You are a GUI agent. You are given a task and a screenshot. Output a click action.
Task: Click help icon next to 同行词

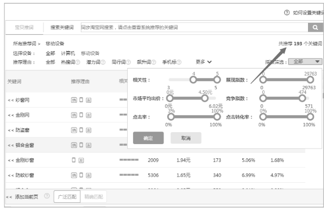128,62
